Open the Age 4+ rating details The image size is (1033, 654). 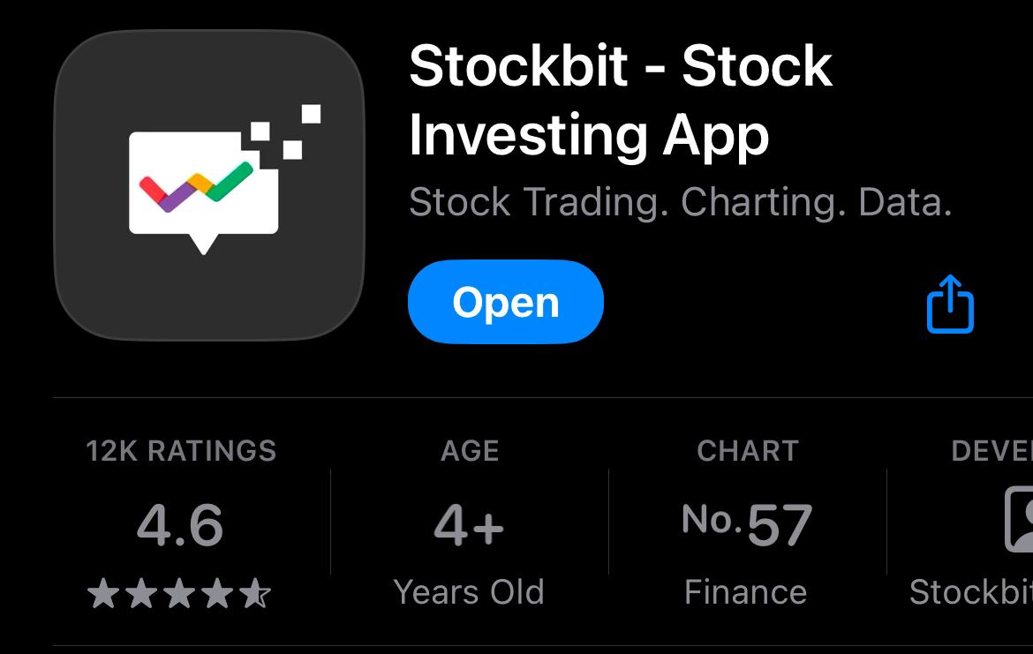point(468,525)
